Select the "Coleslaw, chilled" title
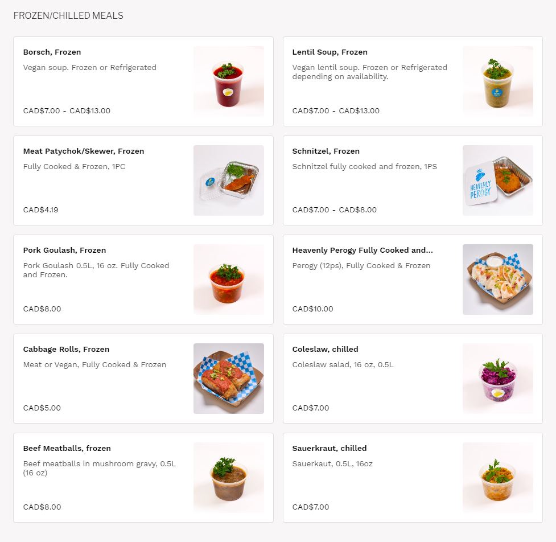556x542 pixels. (325, 350)
